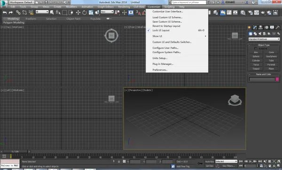282x170 pixels.
Task: Click the Go to End playback button
Action: [260, 162]
